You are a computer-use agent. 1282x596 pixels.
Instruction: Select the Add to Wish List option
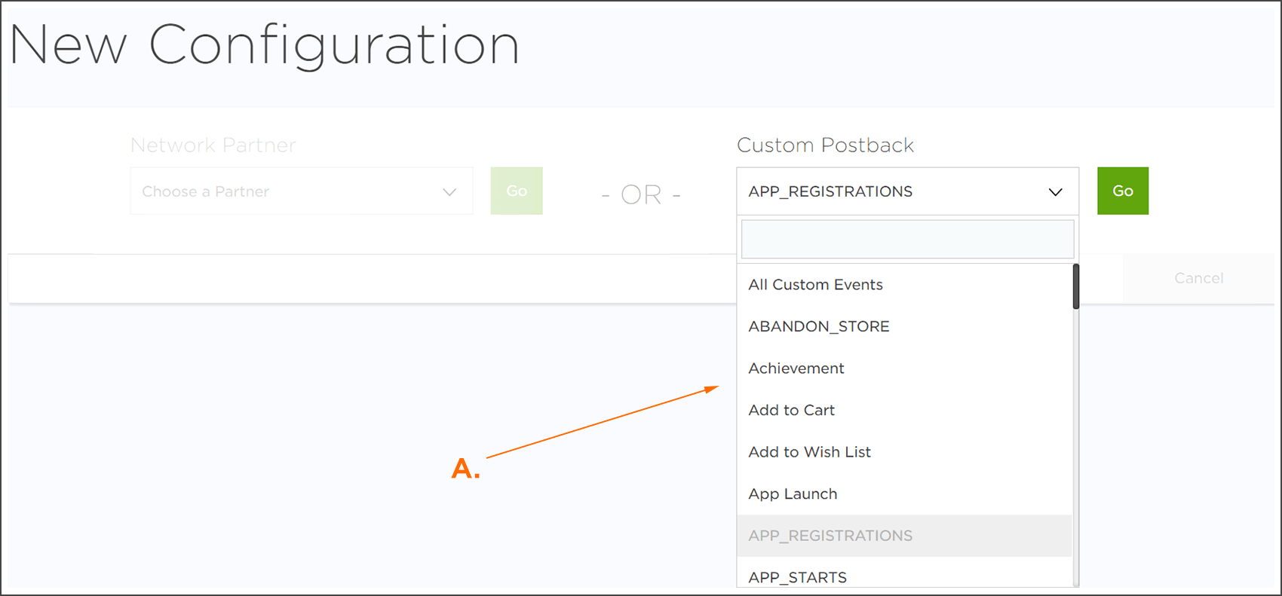click(904, 452)
